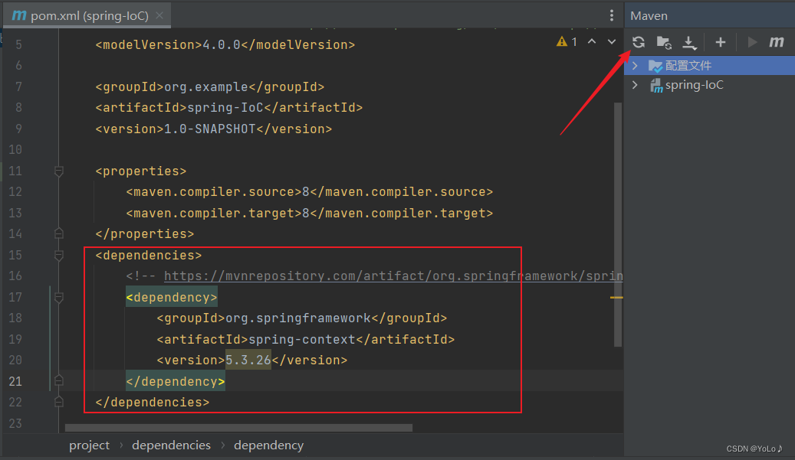Click artifactId spring-IoC text
Image resolution: width=795 pixels, height=460 pixels.
pos(225,108)
